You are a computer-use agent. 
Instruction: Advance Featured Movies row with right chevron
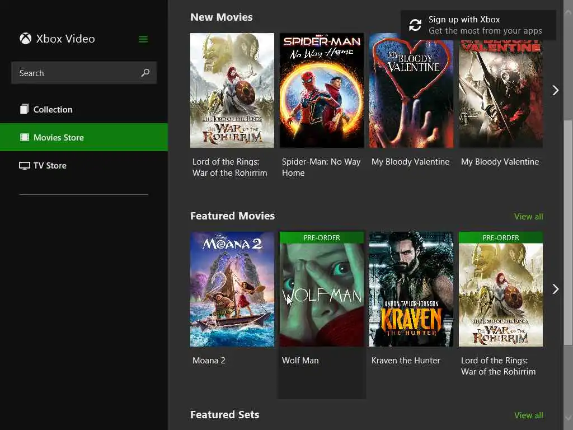coord(556,289)
